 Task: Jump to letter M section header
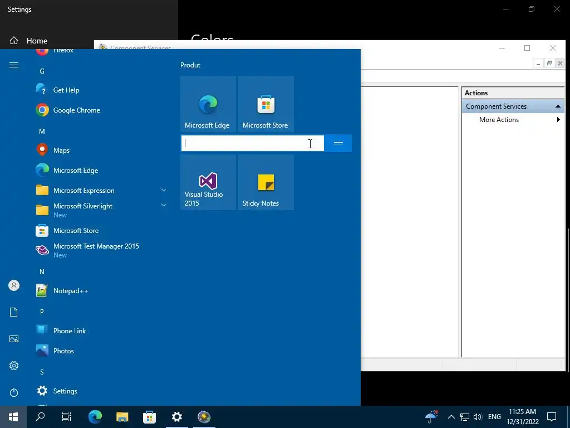click(42, 131)
